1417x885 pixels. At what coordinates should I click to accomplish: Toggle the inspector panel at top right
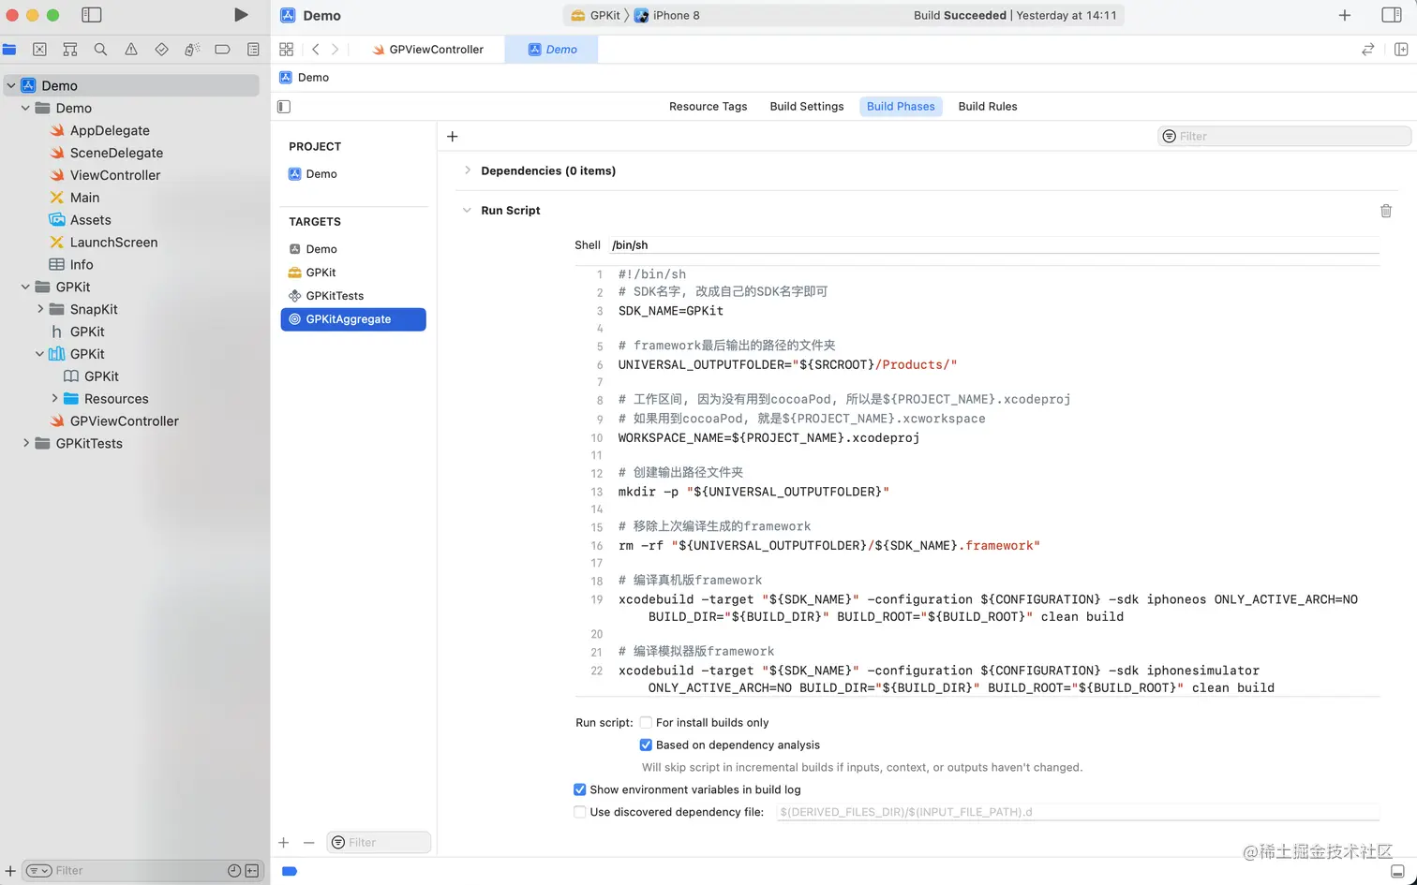coord(1392,15)
